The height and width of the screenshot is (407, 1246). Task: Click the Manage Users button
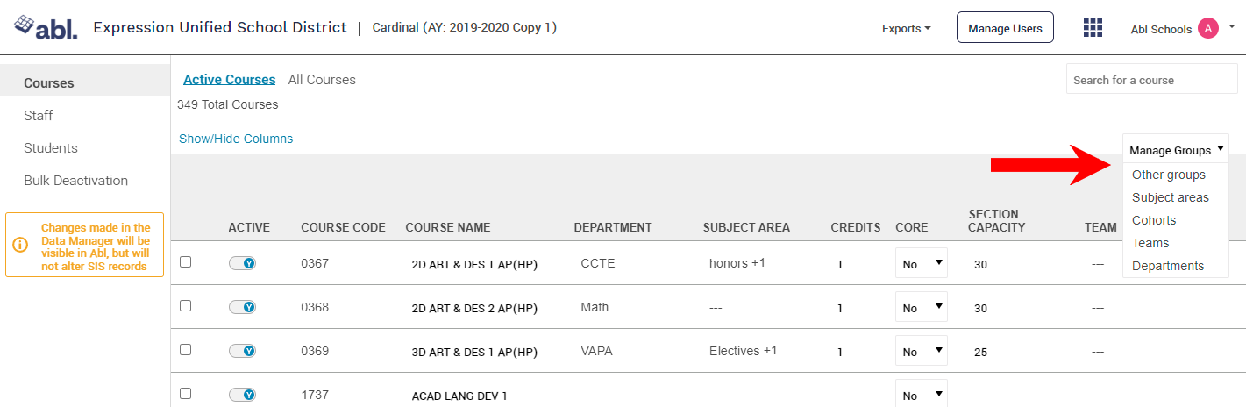[x=1005, y=28]
